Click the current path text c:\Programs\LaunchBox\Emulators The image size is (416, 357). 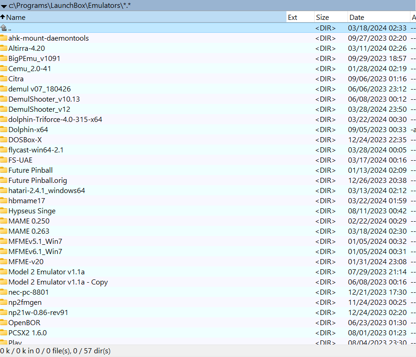pyautogui.click(x=70, y=6)
